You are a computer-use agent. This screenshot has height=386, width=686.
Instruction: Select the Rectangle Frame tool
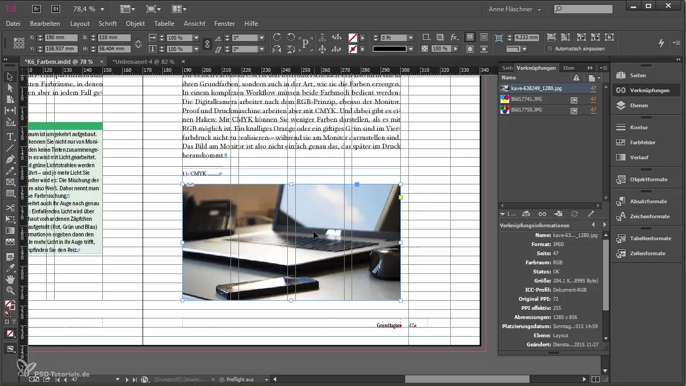tap(10, 183)
